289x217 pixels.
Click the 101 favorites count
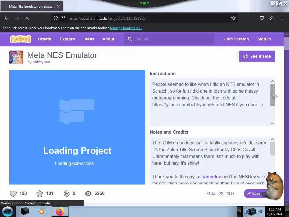[50, 193]
